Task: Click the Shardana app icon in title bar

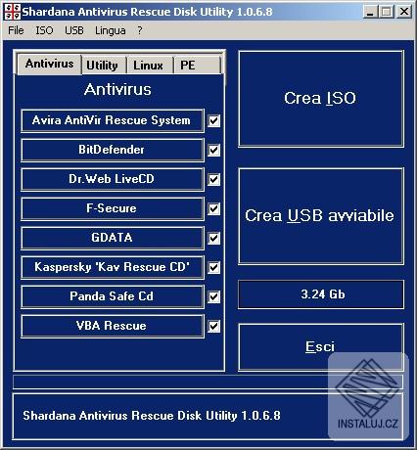Action: point(12,12)
